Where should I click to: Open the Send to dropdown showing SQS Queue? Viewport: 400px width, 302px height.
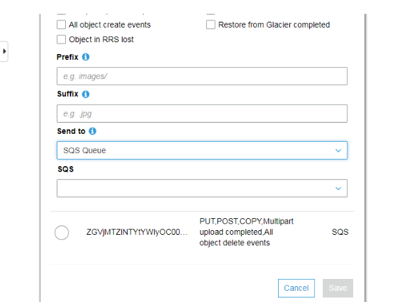[x=202, y=150]
